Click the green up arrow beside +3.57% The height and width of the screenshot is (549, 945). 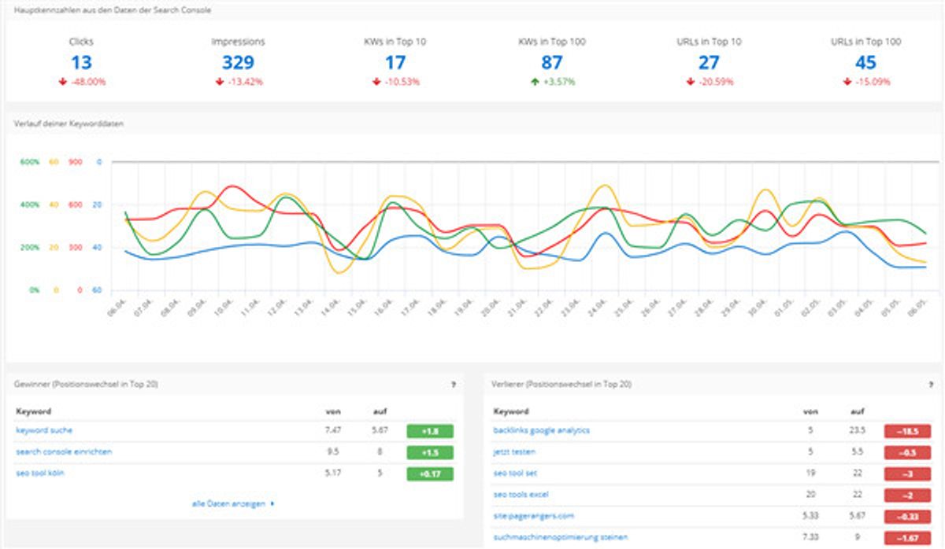point(533,81)
